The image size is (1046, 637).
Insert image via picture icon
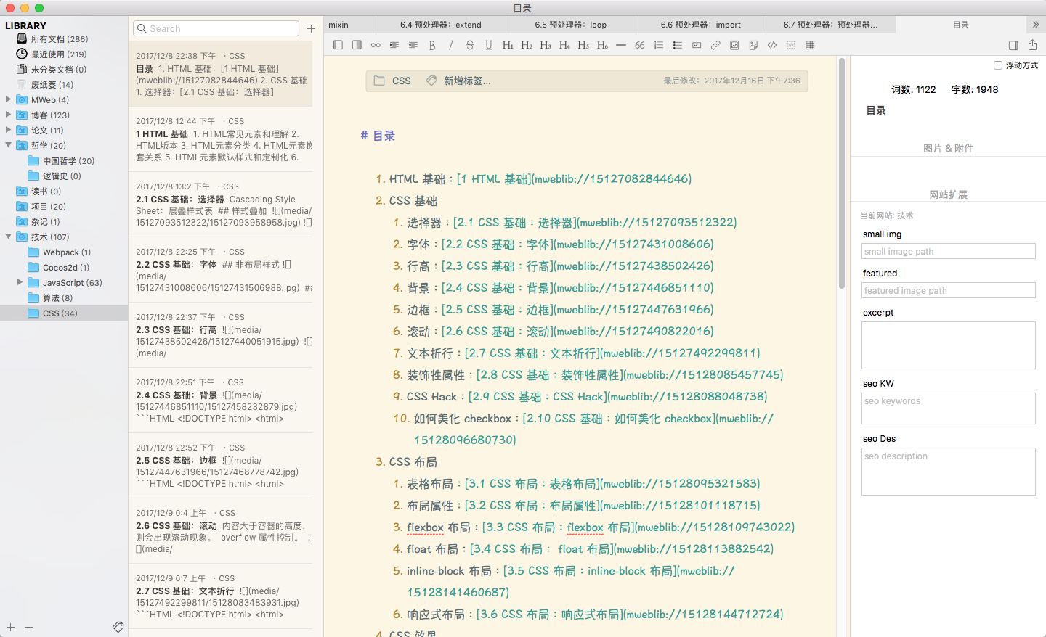click(x=734, y=45)
